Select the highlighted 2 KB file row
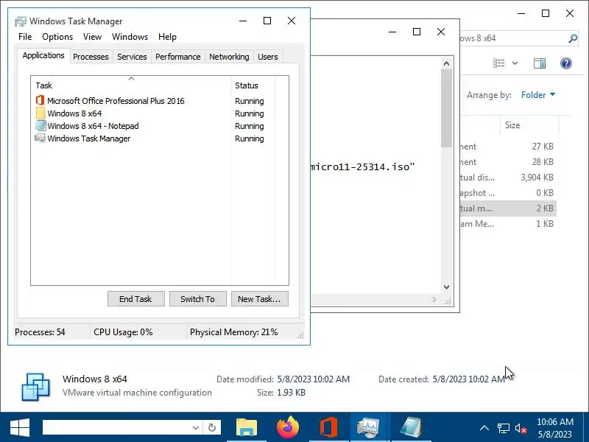The image size is (589, 442). point(507,208)
